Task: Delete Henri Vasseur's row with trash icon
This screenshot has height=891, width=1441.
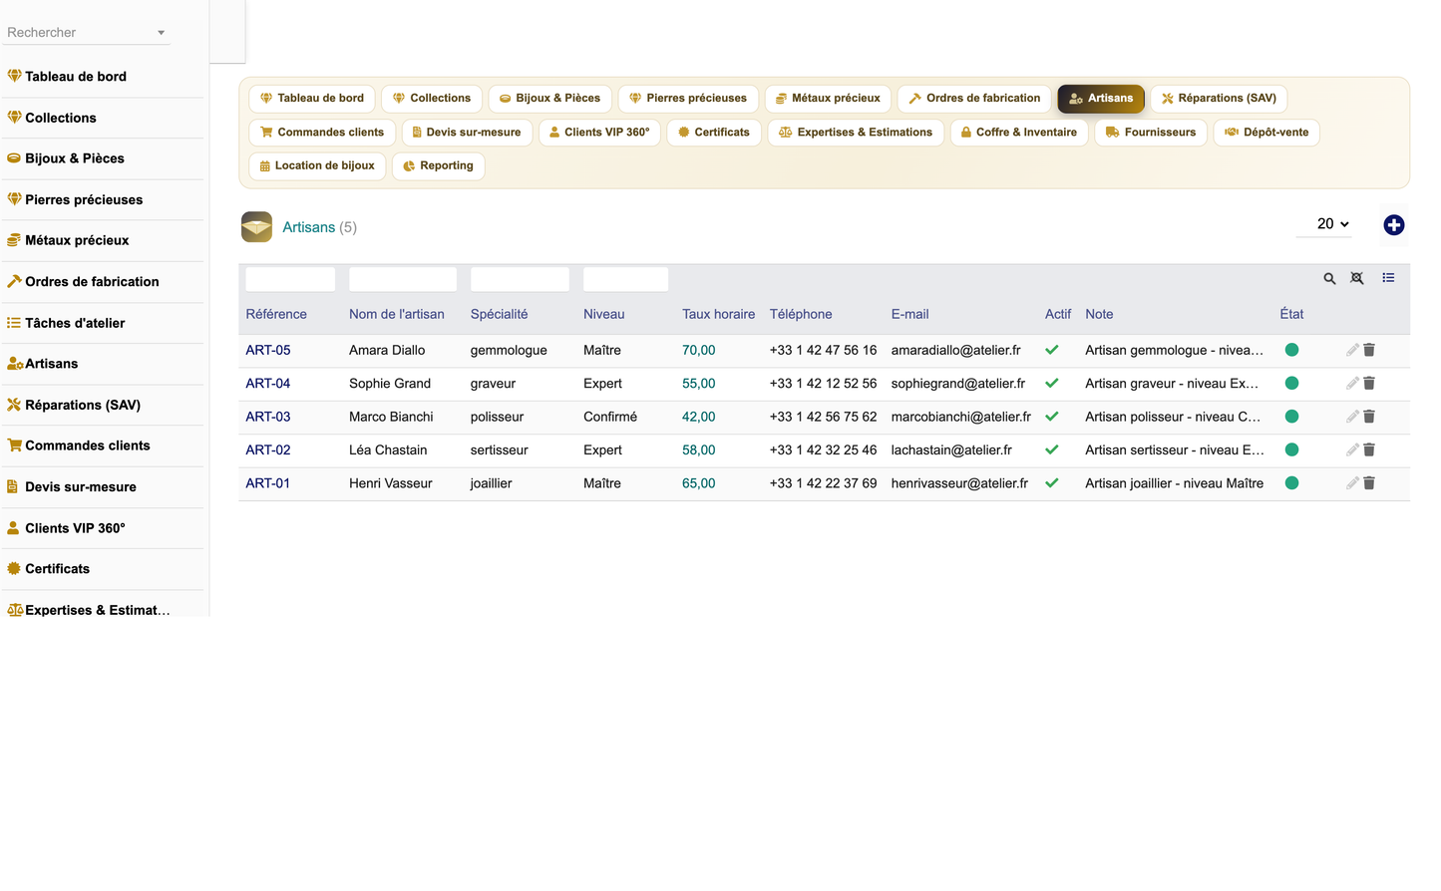Action: (1369, 483)
